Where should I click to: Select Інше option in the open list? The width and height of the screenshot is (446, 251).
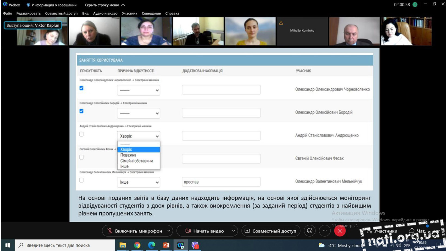[x=139, y=166]
